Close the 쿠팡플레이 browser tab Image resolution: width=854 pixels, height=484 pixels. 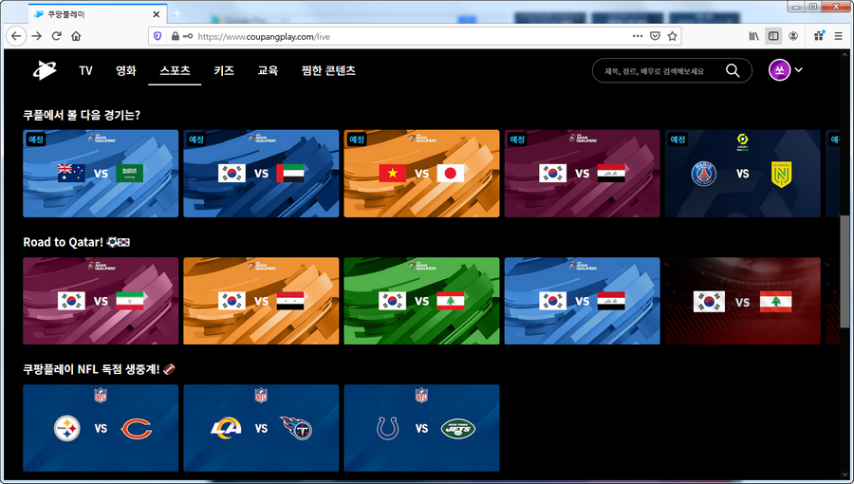tap(157, 14)
